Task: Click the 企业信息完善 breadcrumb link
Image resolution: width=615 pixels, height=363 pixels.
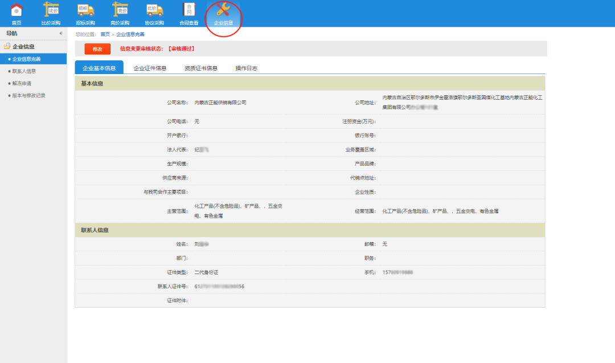Action: (130, 34)
